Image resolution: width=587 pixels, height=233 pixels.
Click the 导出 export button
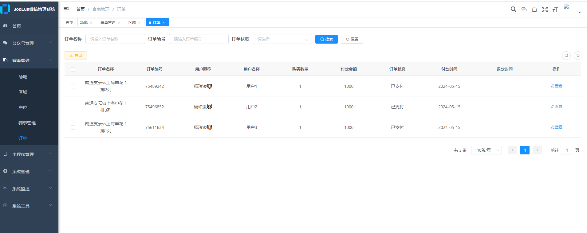click(76, 56)
